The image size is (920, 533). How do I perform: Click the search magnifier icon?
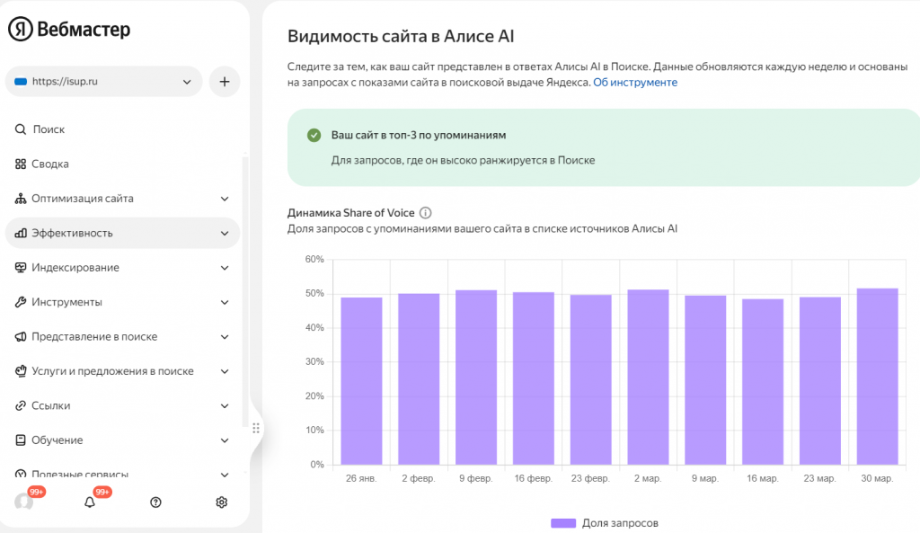click(21, 129)
